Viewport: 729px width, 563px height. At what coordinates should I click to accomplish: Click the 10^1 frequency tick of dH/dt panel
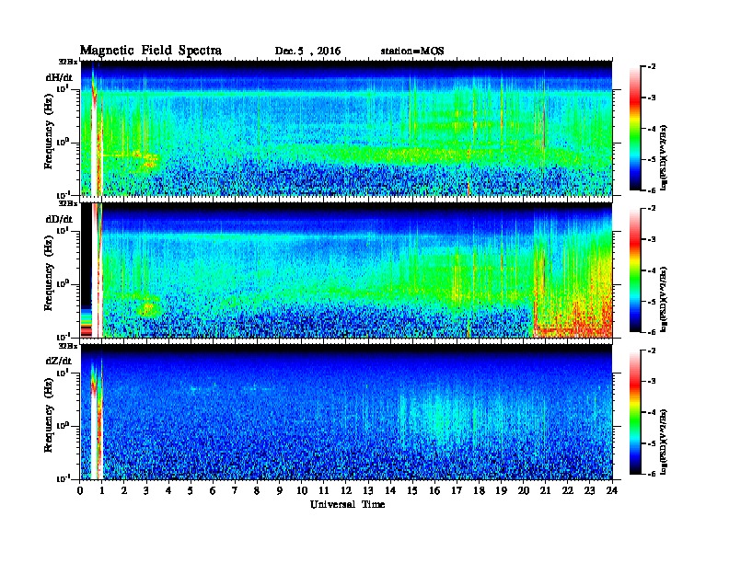[x=63, y=88]
